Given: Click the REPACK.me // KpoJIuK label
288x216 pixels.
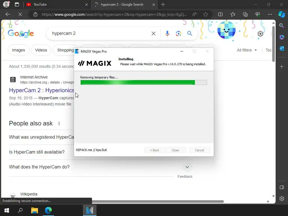Looking at the screenshot, I should (91, 150).
